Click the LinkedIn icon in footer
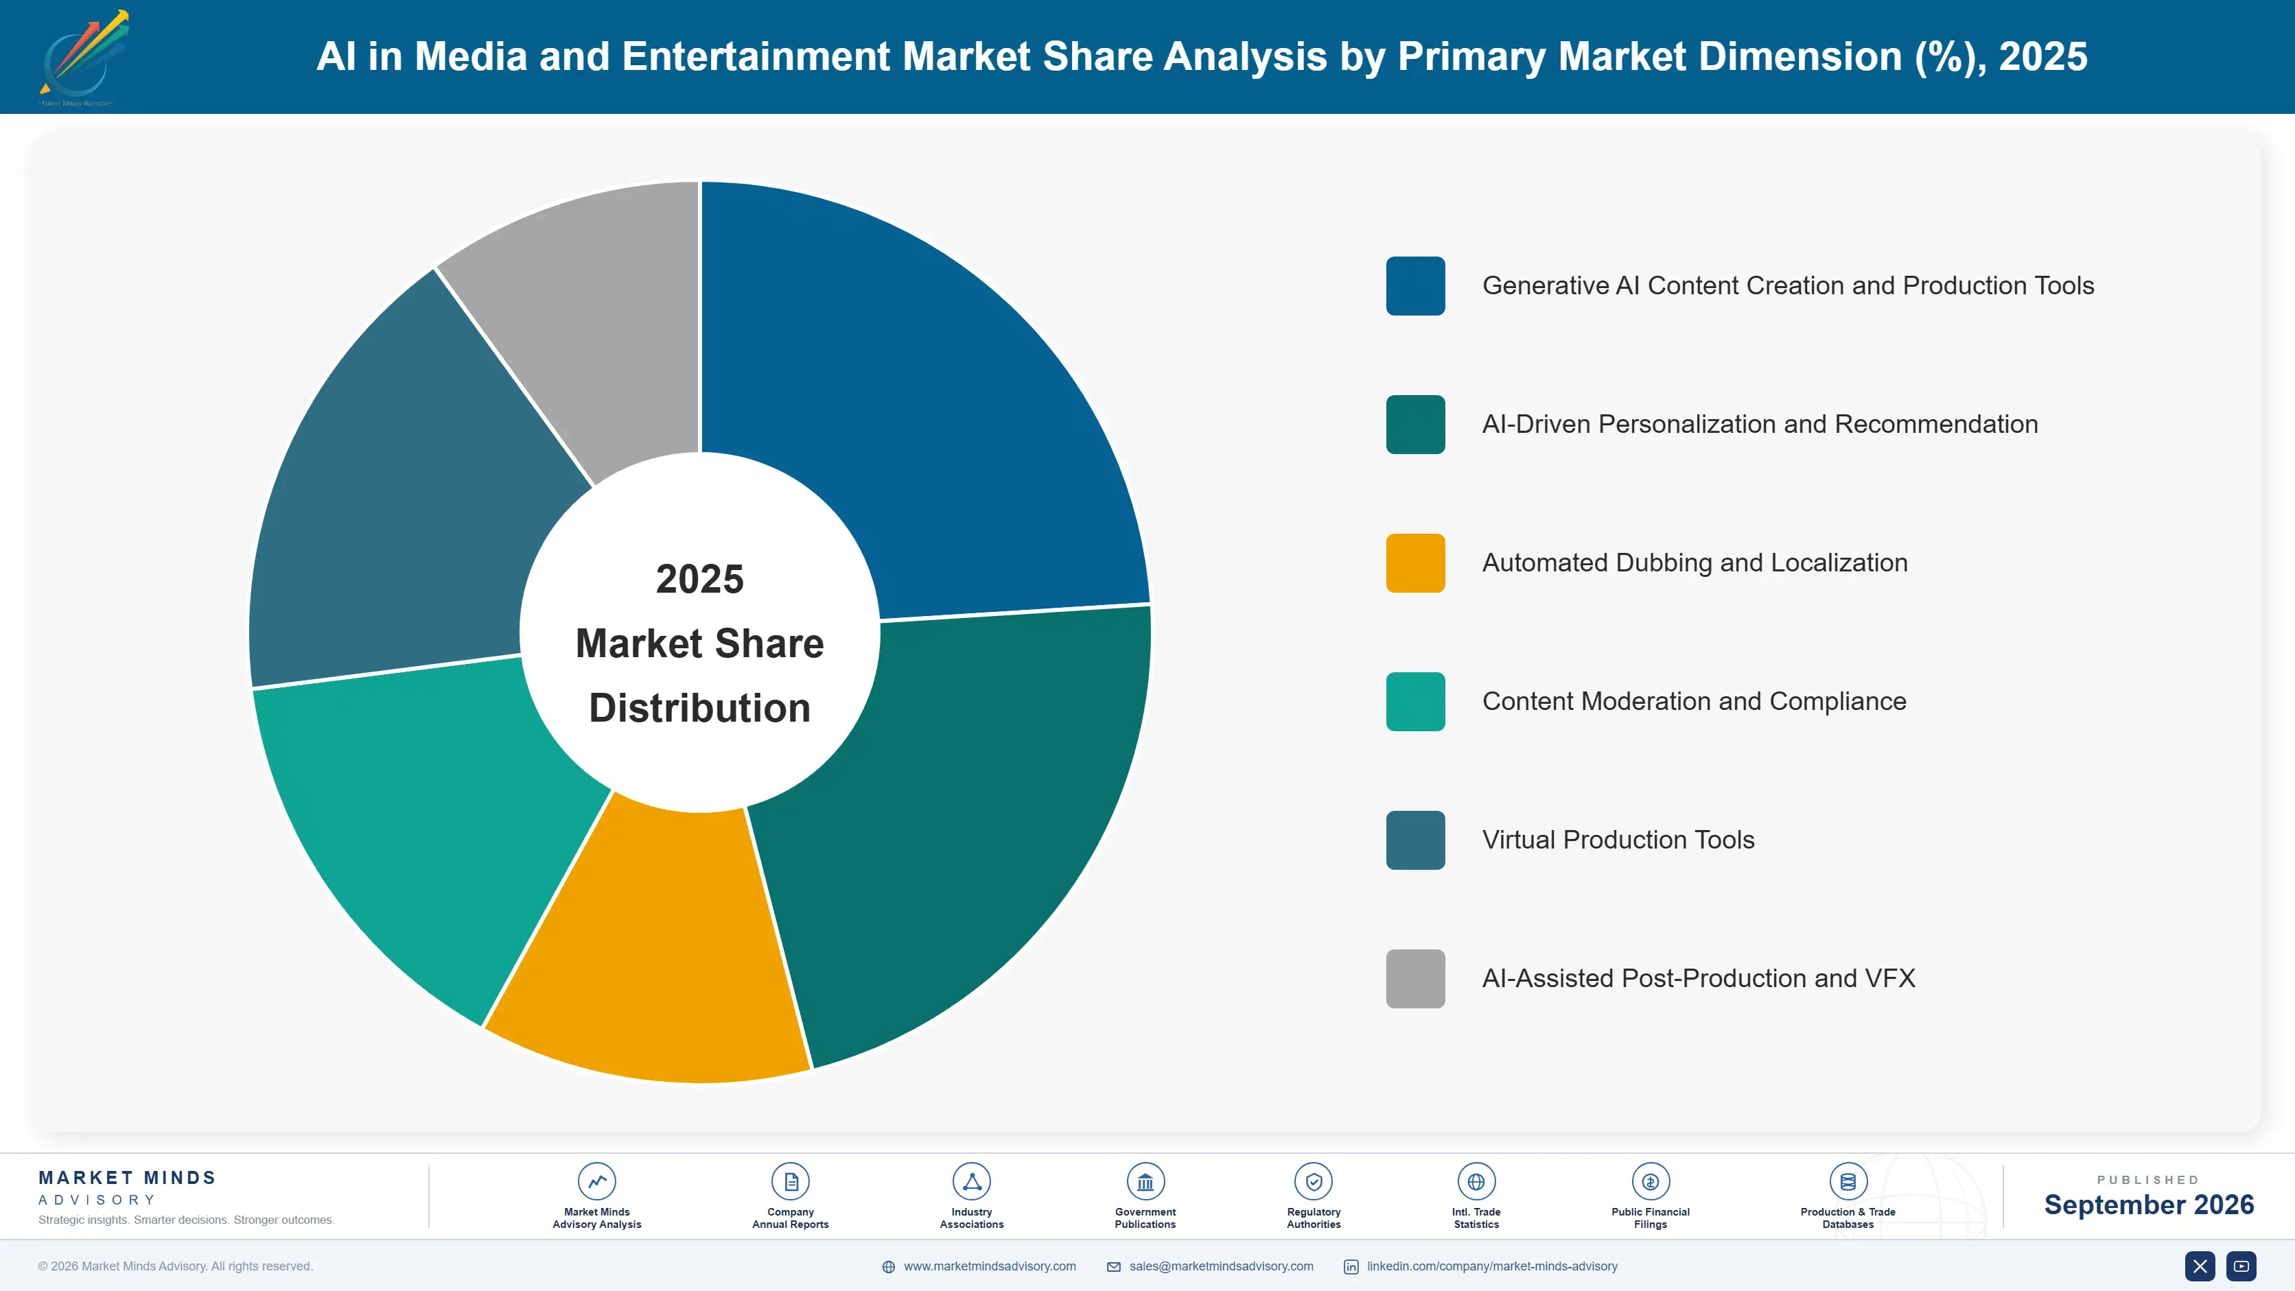 1351,1267
